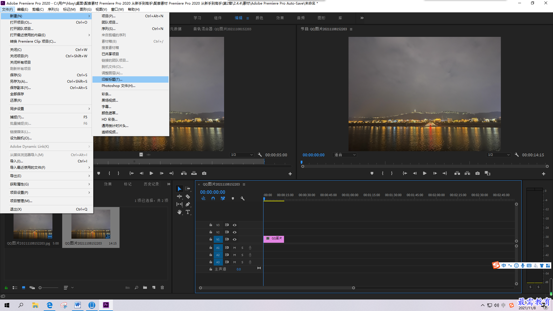Go to In point in Program monitor
The width and height of the screenshot is (553, 311).
[x=405, y=173]
